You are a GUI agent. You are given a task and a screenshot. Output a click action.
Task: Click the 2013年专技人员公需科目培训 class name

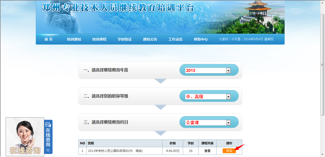pyautogui.click(x=115, y=151)
